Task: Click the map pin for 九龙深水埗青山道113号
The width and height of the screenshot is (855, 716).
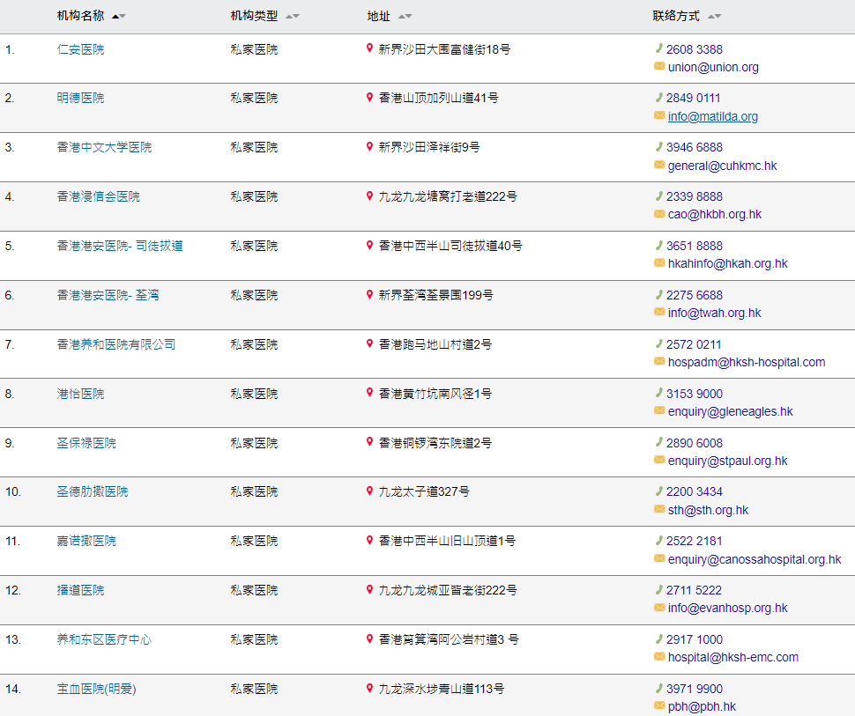Action: tap(369, 688)
